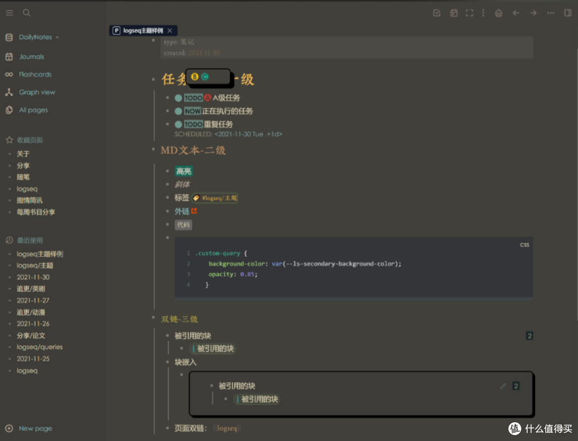Expand the DailyNotes graph dropdown arrow

pos(57,37)
